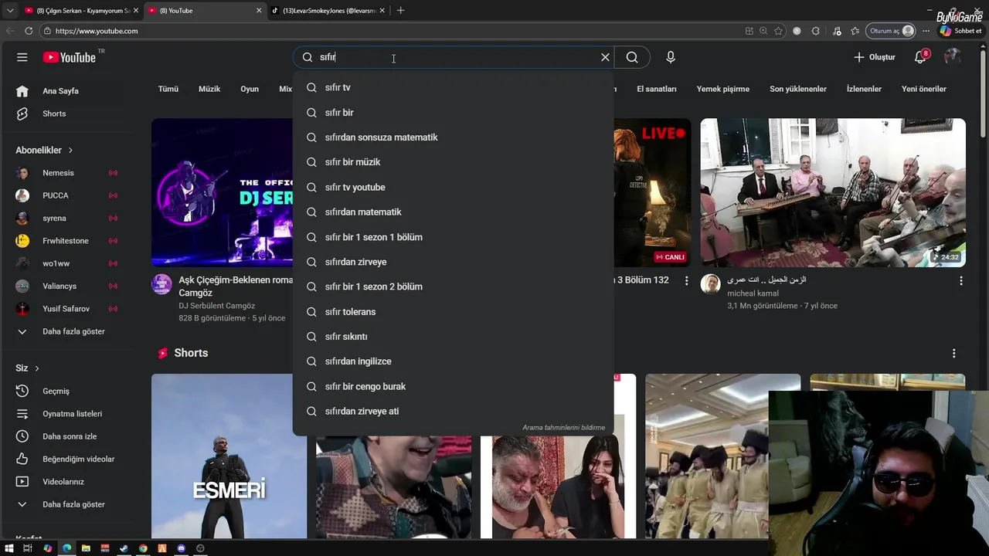This screenshot has width=989, height=556.
Task: Click "Arama tahminlerini bildirme" link
Action: coord(563,428)
